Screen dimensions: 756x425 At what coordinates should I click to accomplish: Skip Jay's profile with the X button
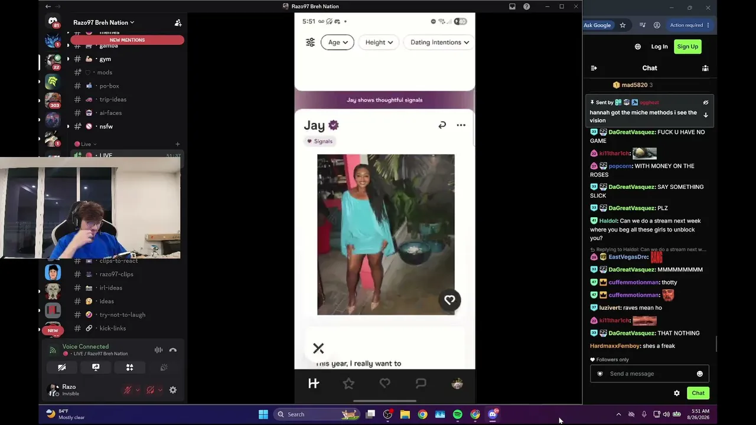point(318,348)
